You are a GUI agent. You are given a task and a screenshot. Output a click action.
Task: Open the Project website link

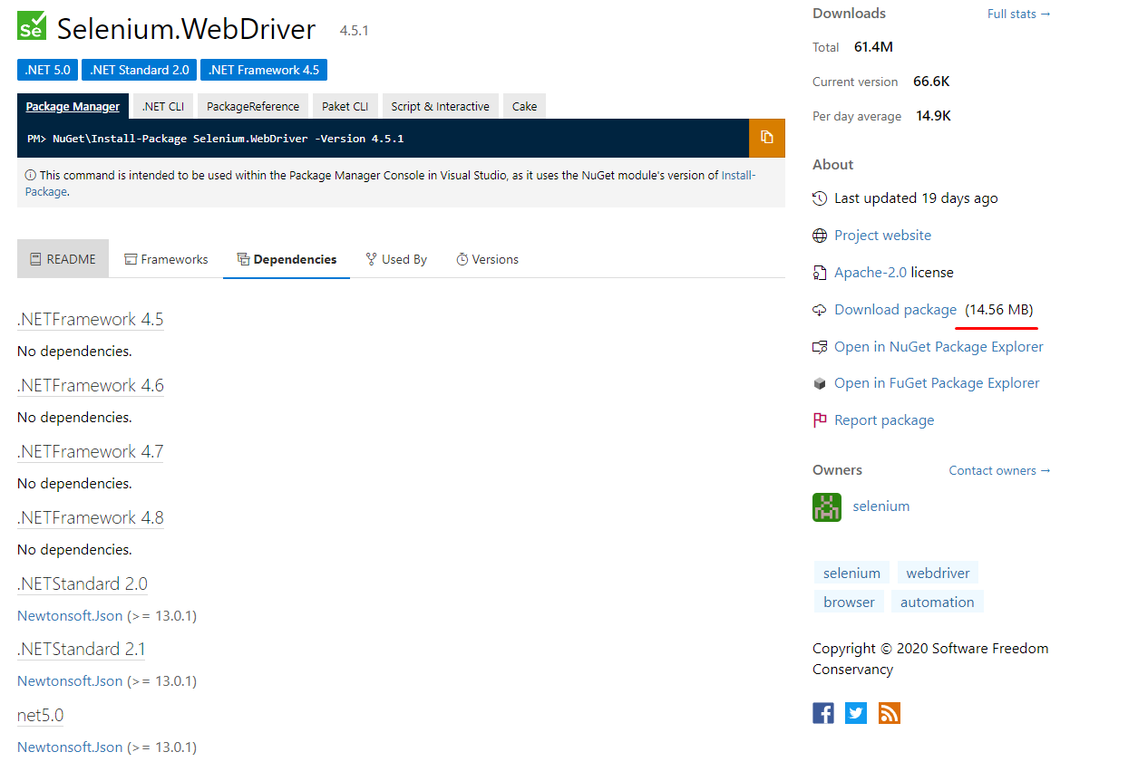(x=882, y=236)
